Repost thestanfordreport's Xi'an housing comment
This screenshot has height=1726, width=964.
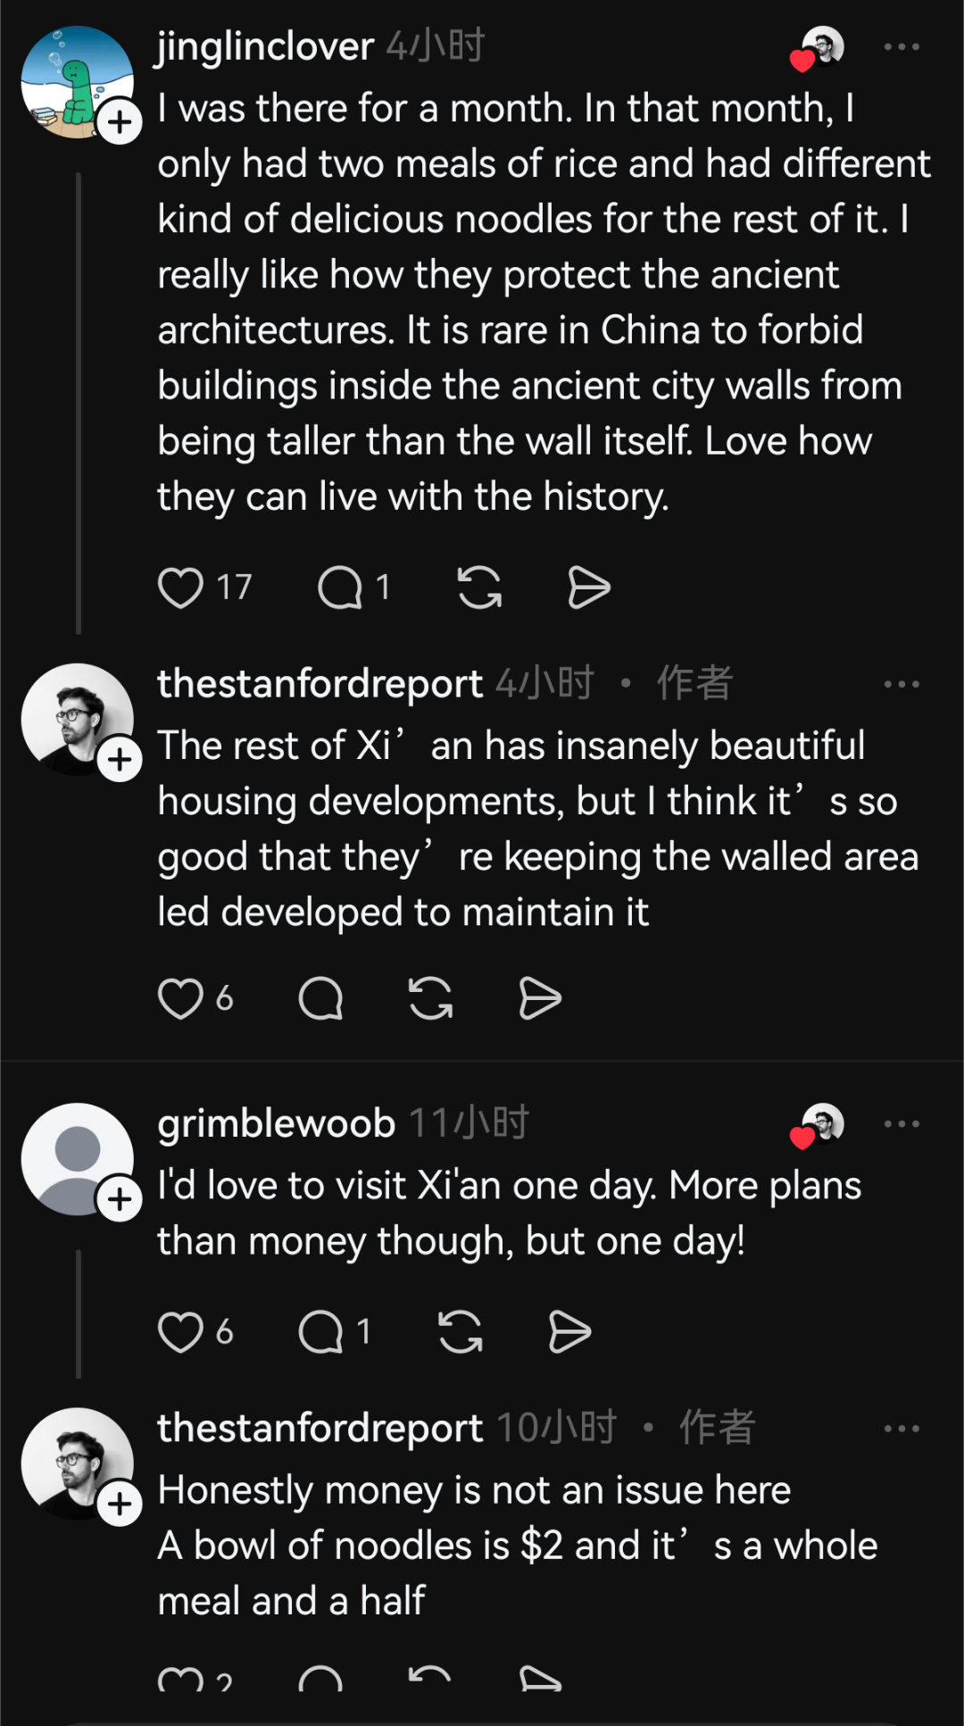pyautogui.click(x=431, y=998)
